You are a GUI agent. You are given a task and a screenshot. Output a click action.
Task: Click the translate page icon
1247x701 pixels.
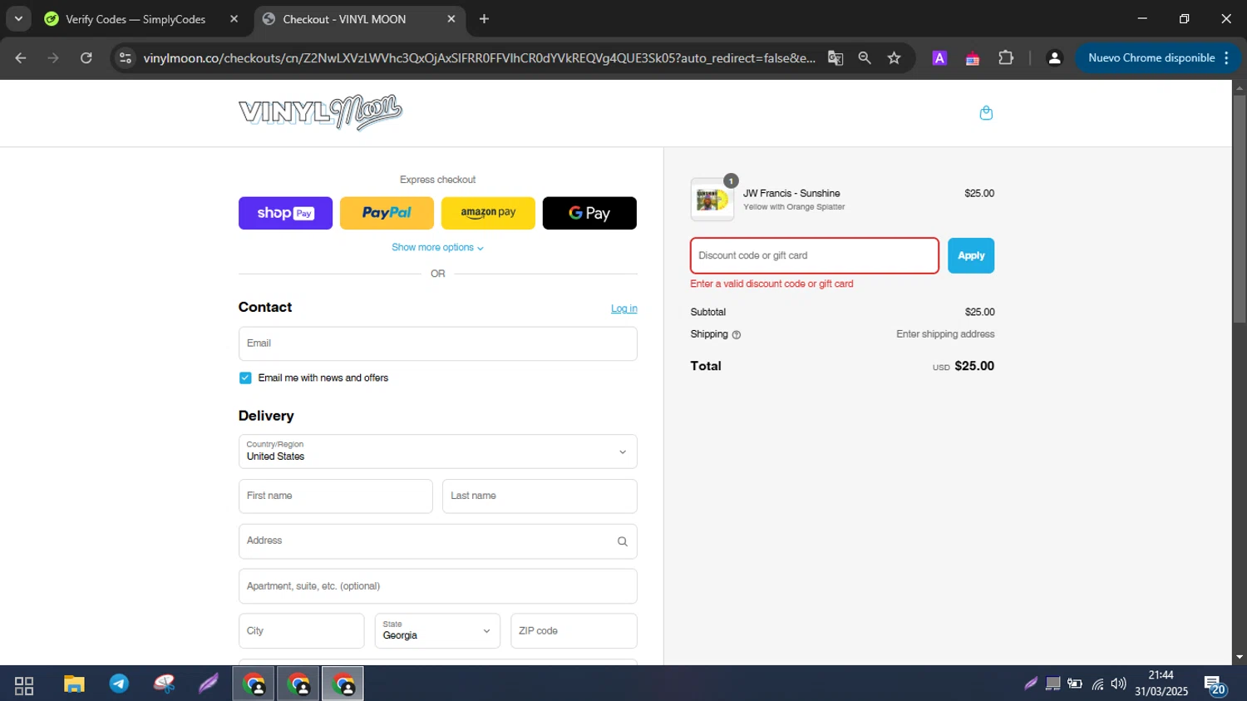click(835, 58)
